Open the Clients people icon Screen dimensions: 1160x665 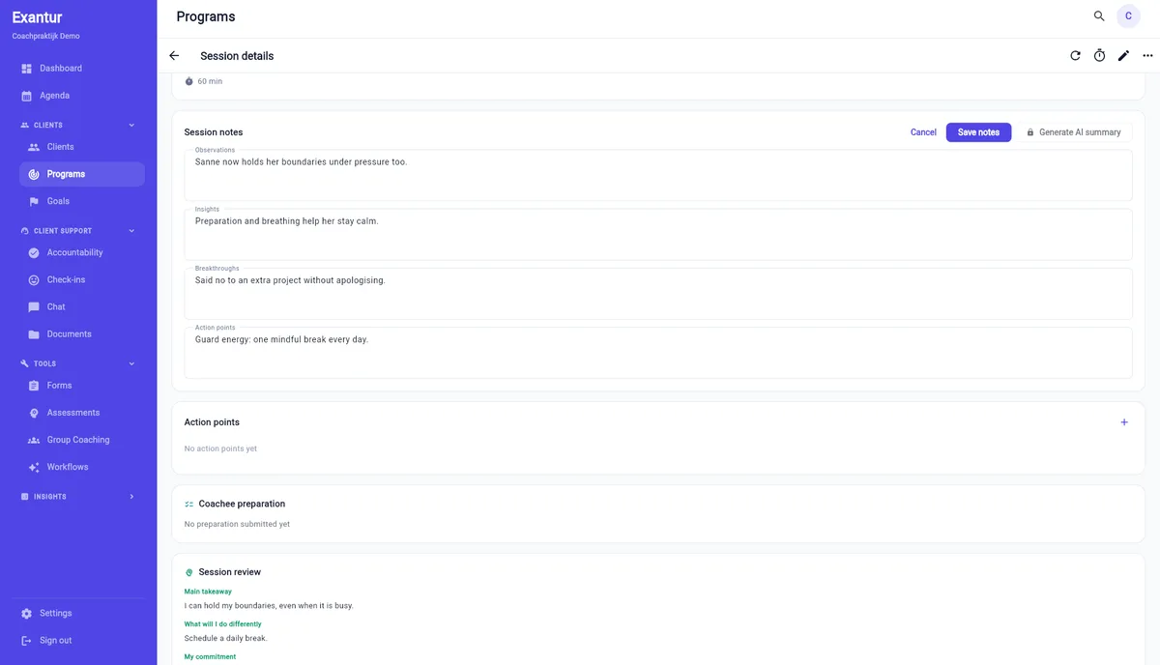(34, 147)
